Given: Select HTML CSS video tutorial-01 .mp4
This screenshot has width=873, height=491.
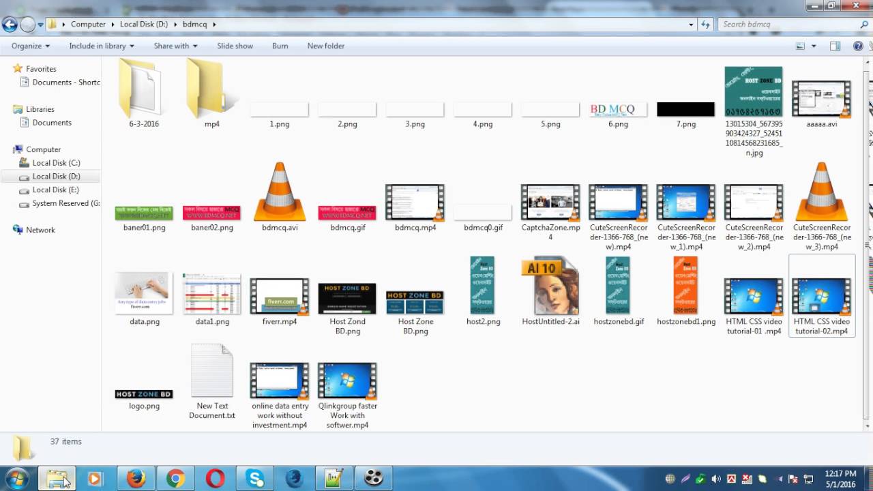Looking at the screenshot, I should tap(754, 307).
